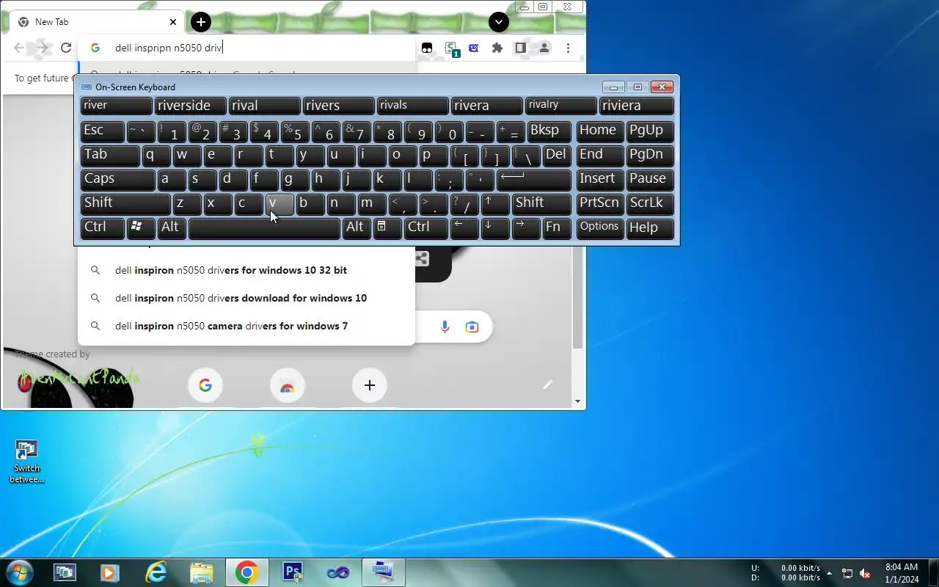Click the up arrow key on keyboard

coord(495,204)
